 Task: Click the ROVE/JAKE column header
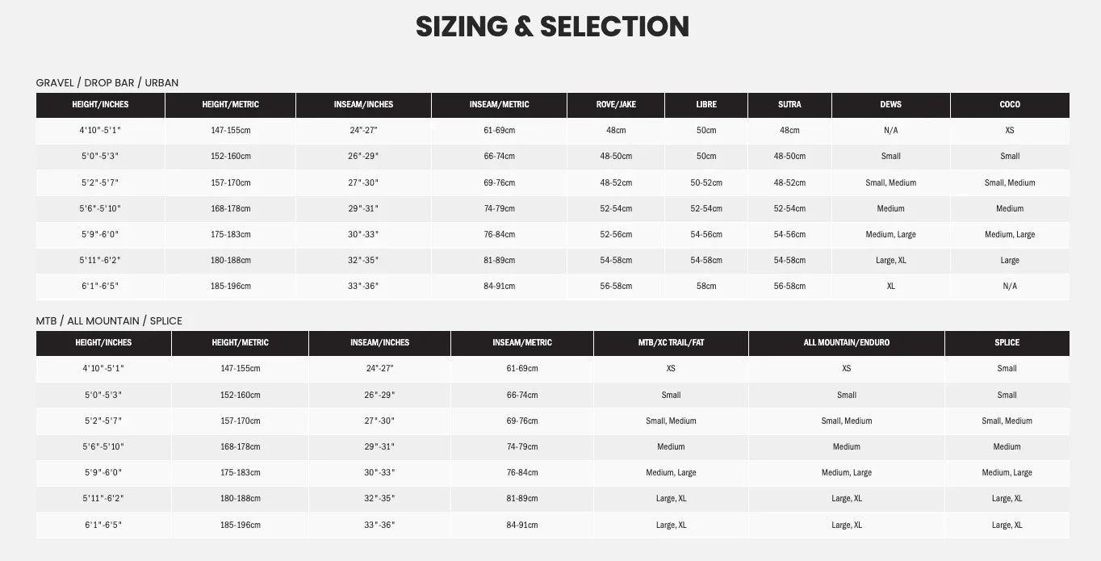click(616, 104)
